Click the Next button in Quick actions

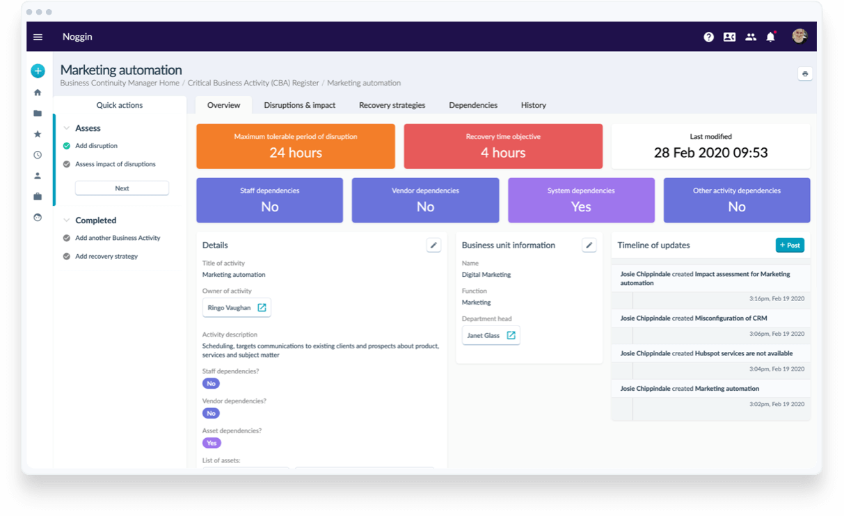pyautogui.click(x=122, y=188)
